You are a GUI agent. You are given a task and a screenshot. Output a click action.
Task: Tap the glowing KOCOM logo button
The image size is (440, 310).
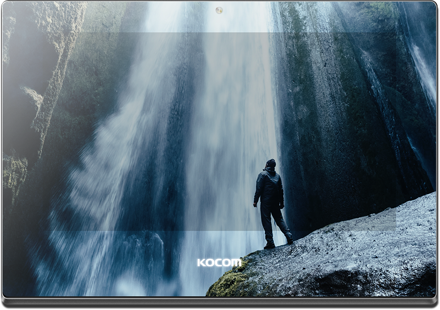coord(219,263)
